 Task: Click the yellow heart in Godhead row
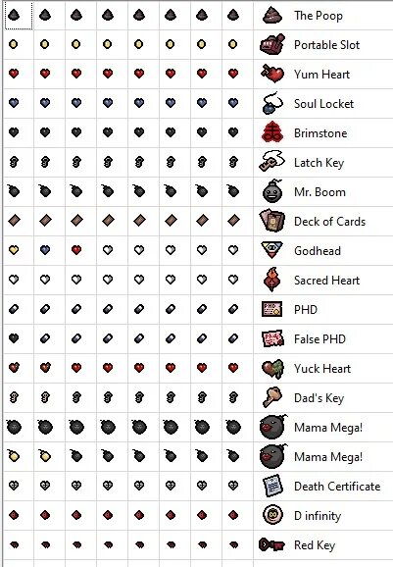click(x=14, y=250)
